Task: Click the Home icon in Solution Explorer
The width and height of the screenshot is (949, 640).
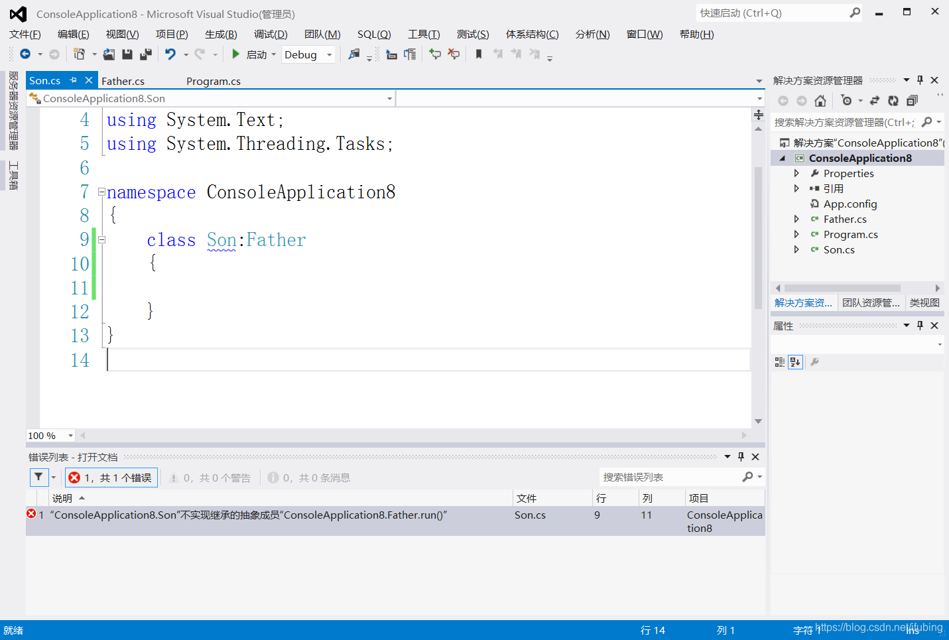Action: click(x=820, y=101)
